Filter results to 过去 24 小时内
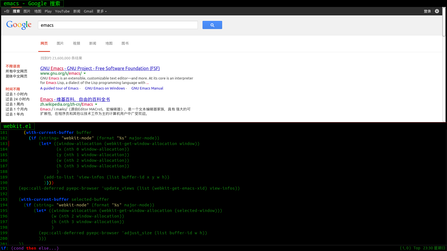Image resolution: width=447 pixels, height=251 pixels. point(17,99)
